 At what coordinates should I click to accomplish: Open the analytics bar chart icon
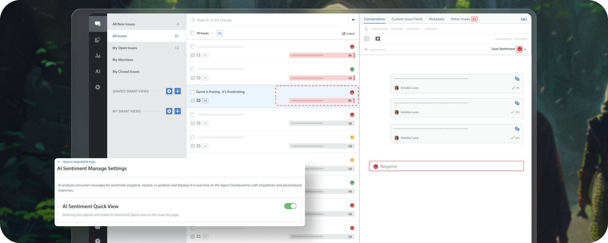point(98,56)
